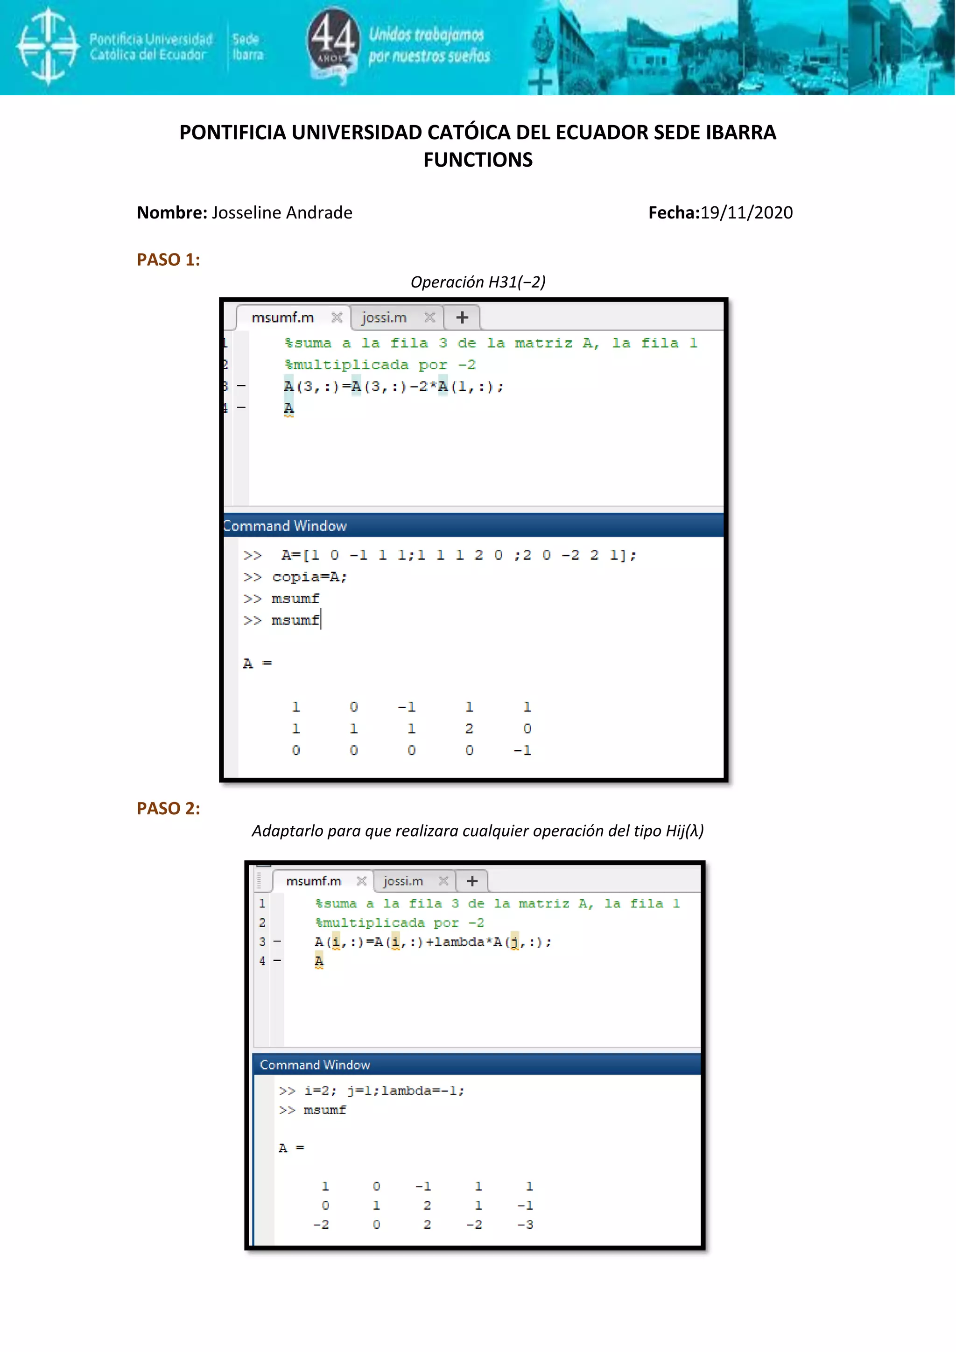Click plus new-tab icon in second editor
Viewport: 956px width, 1352px height.
click(472, 881)
